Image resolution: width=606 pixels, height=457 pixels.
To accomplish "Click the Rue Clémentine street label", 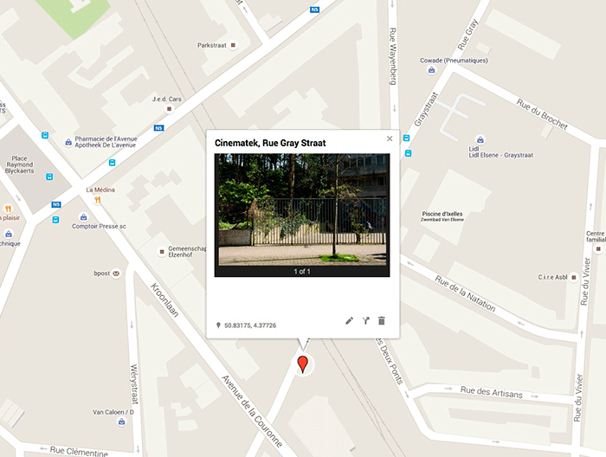I will [x=79, y=451].
